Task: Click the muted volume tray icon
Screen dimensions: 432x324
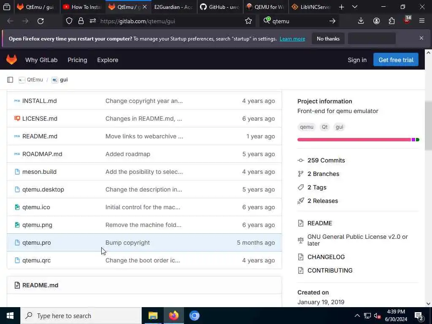Action: [x=377, y=316]
